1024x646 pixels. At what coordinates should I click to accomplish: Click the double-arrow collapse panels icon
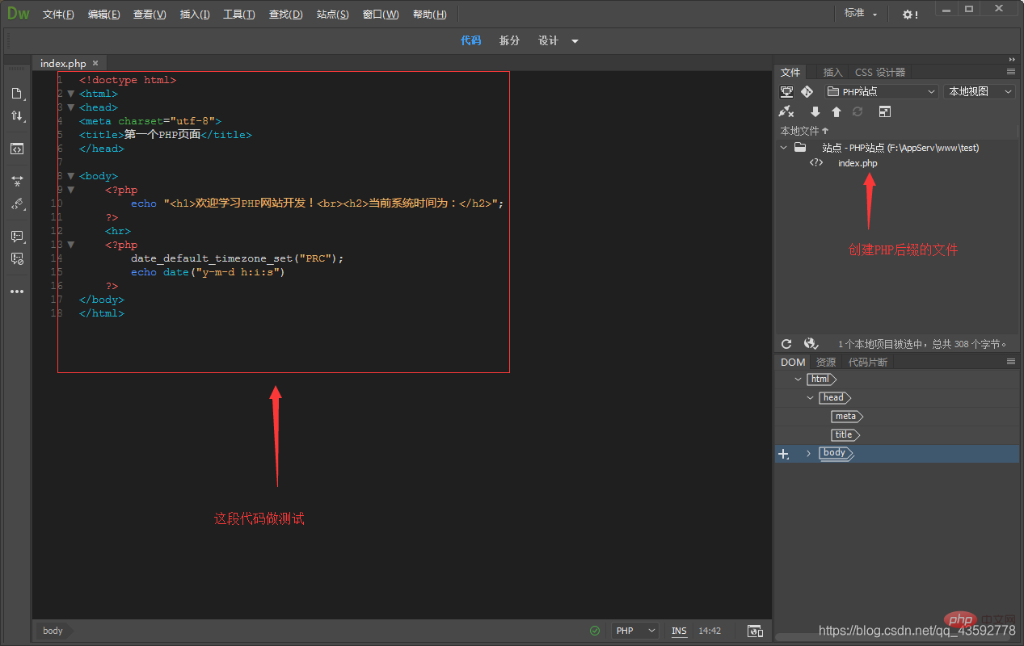click(1012, 59)
